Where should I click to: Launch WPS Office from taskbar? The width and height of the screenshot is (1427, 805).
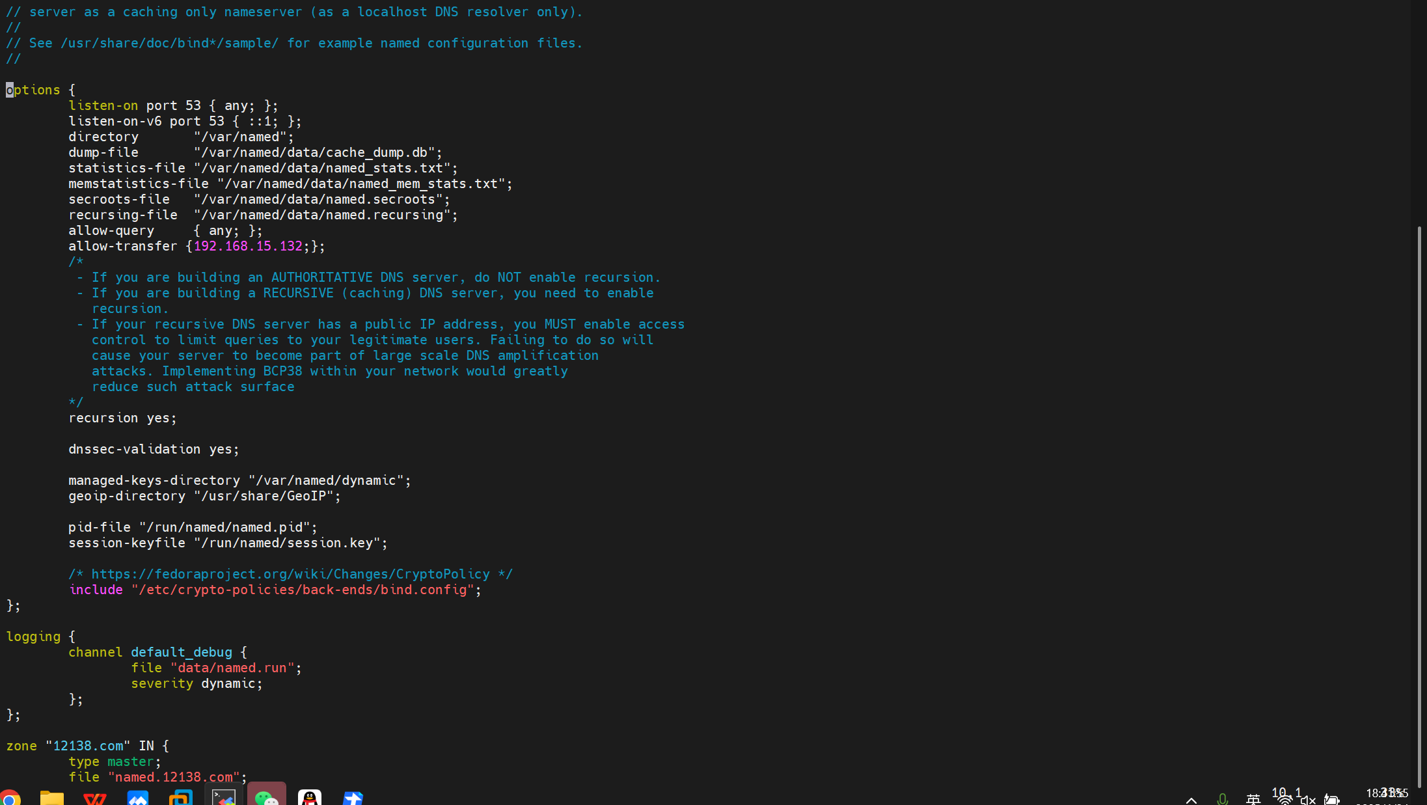pos(95,798)
